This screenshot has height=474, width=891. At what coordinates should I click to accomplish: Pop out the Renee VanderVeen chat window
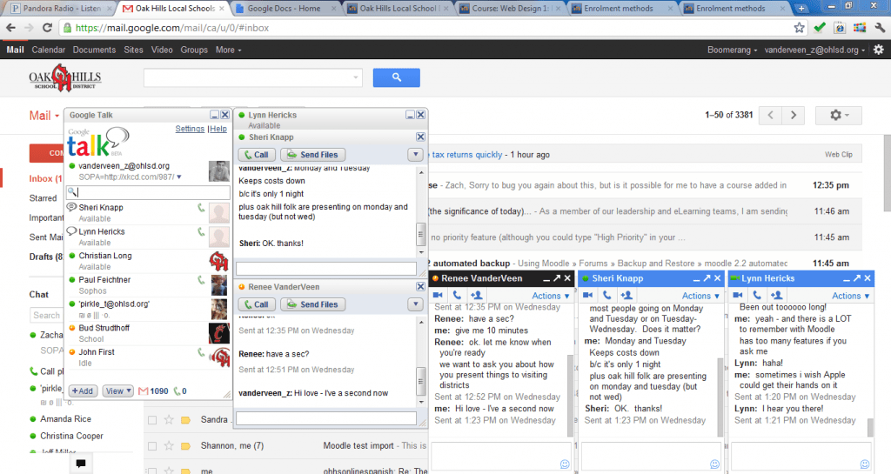pyautogui.click(x=557, y=278)
